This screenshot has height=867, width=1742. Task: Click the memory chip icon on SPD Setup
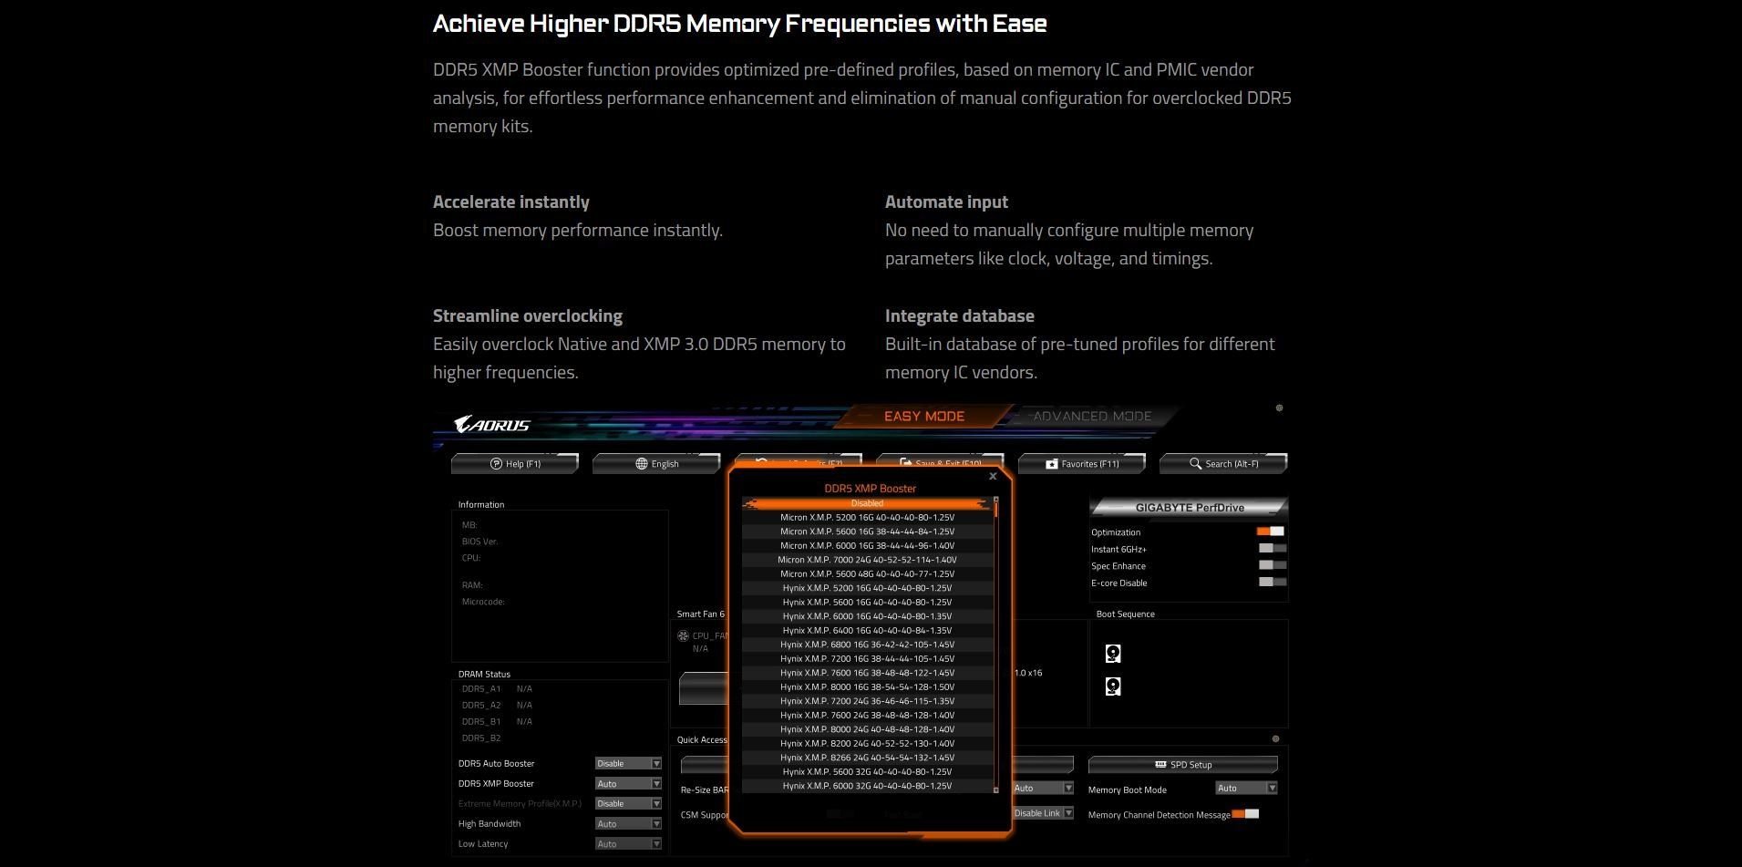coord(1160,764)
